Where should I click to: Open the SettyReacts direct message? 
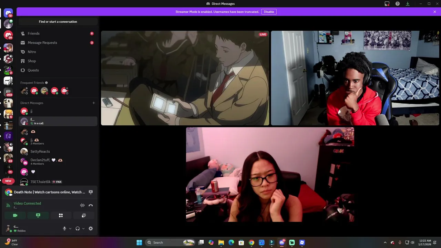pyautogui.click(x=58, y=152)
